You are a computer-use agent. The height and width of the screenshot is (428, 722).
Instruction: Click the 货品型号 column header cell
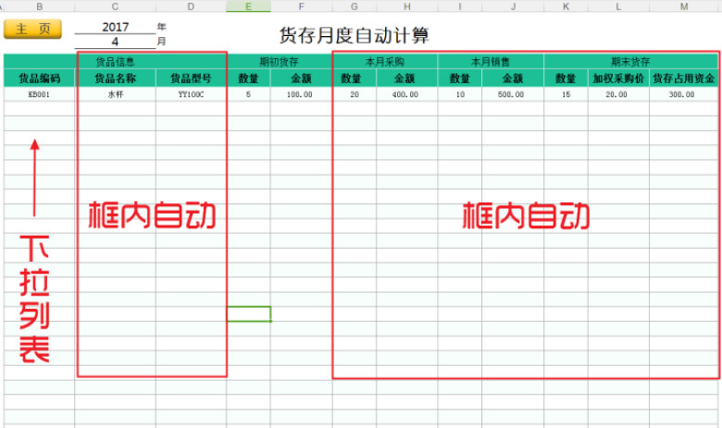click(191, 79)
